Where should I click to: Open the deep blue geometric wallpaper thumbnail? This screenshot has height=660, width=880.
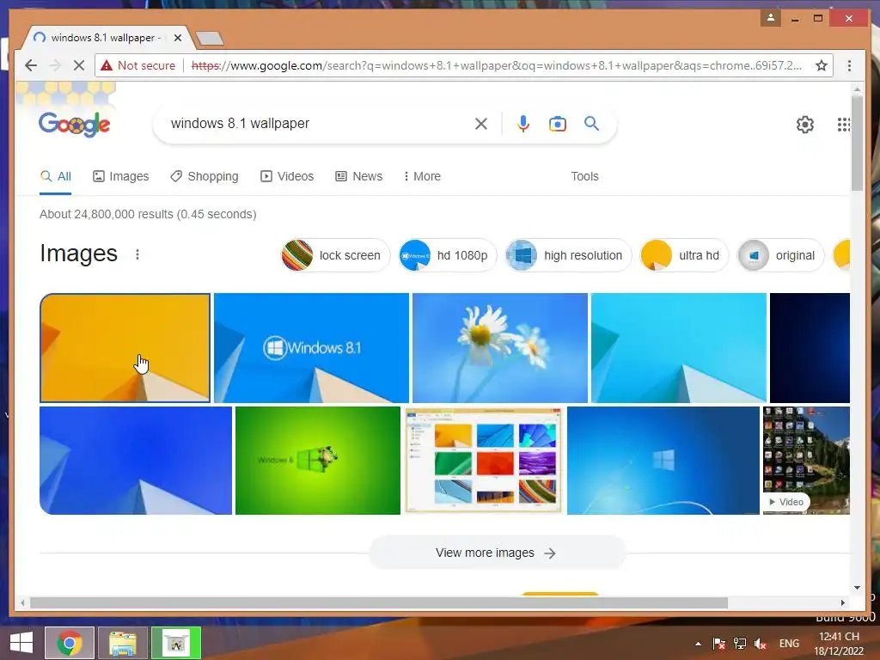click(136, 461)
